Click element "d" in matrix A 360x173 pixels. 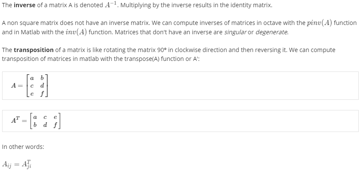(42, 86)
